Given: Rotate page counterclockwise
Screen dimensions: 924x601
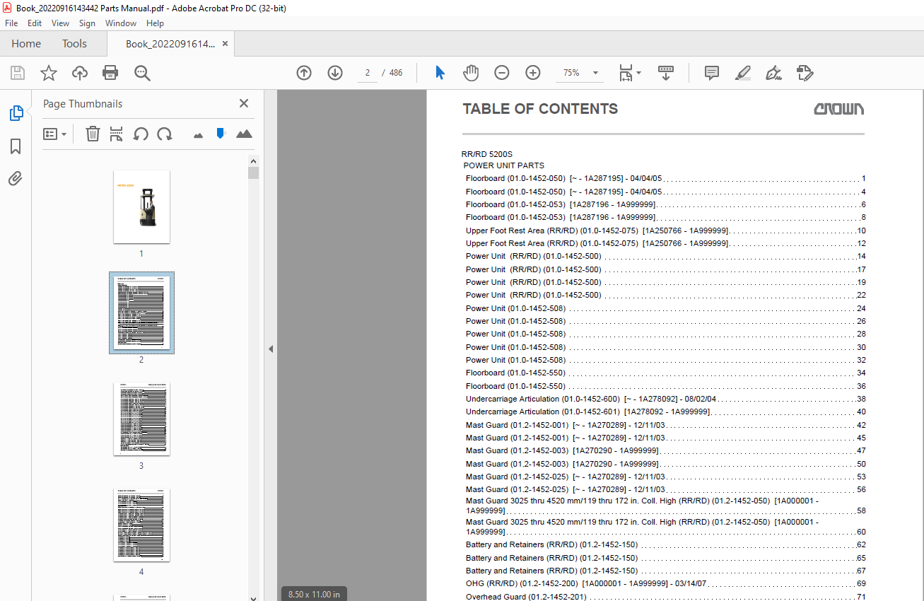Looking at the screenshot, I should click(141, 134).
